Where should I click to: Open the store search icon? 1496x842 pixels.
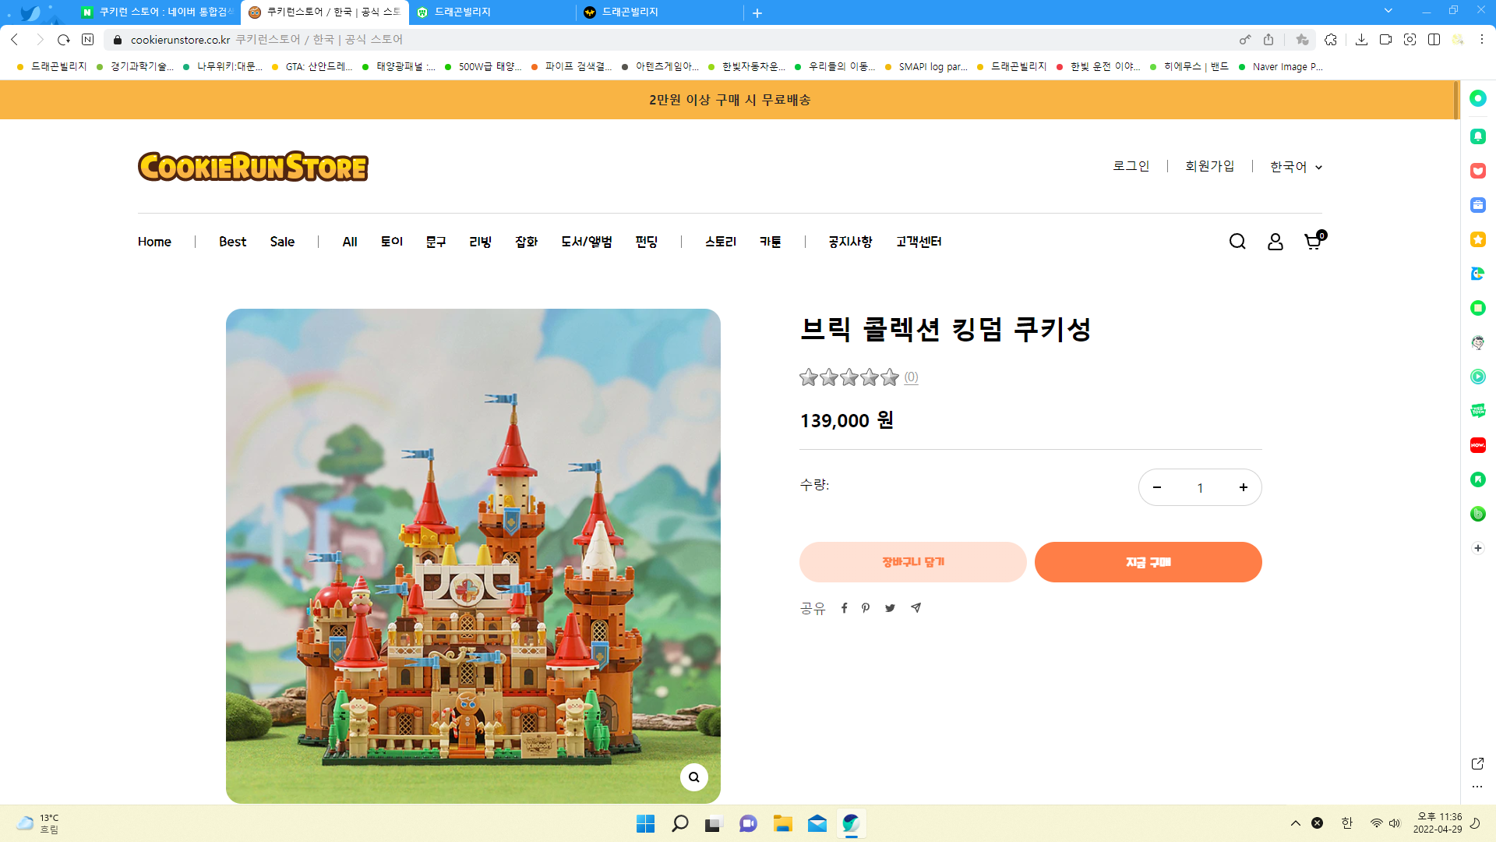[1237, 242]
